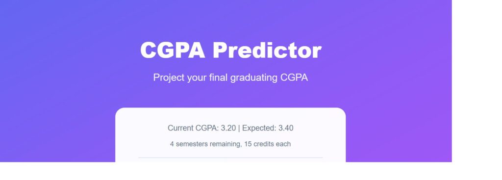Click the word "final" in the subtitle
Viewport: 502px width, 180px height.
click(218, 77)
